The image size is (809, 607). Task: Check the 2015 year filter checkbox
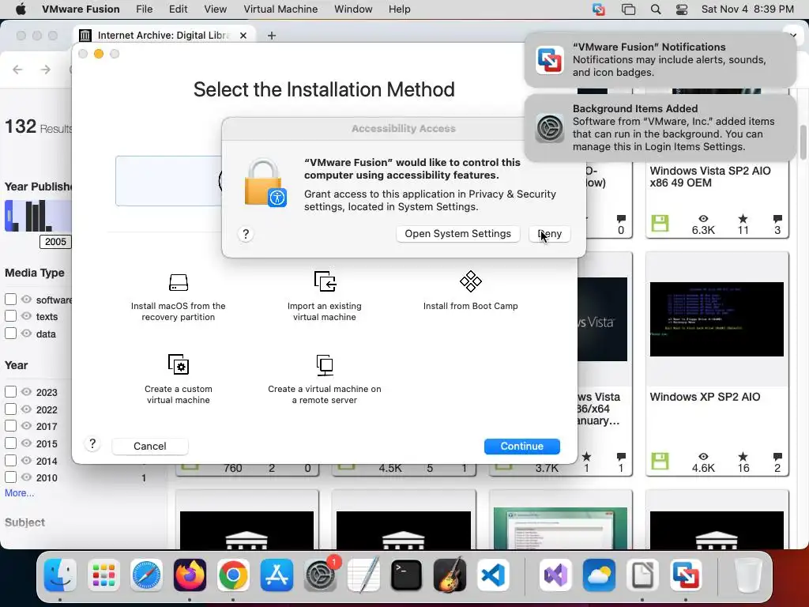(10, 443)
